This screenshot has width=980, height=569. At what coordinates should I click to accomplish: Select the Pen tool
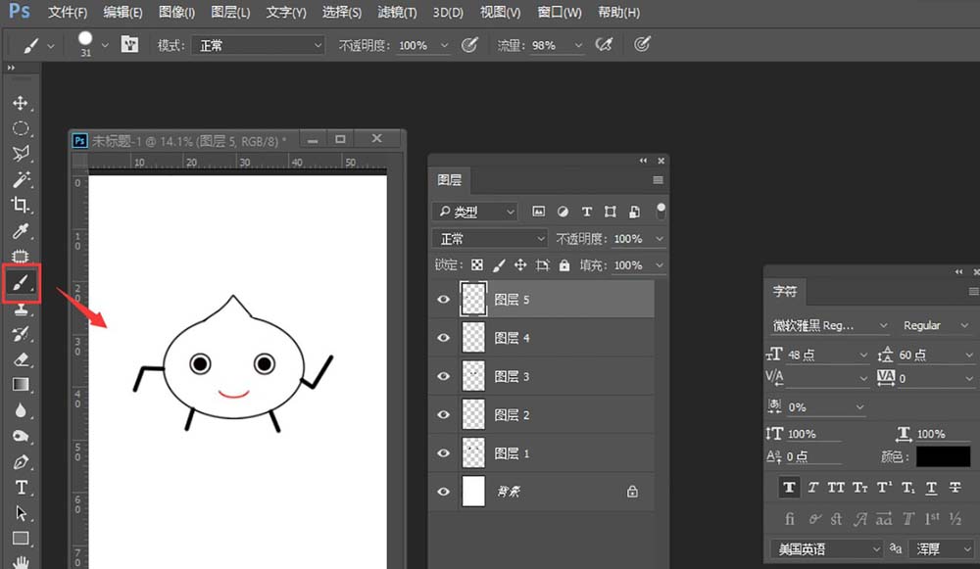click(x=21, y=461)
